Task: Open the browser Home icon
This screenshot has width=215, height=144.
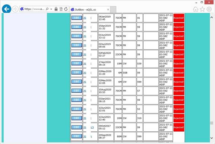Action: (196, 9)
